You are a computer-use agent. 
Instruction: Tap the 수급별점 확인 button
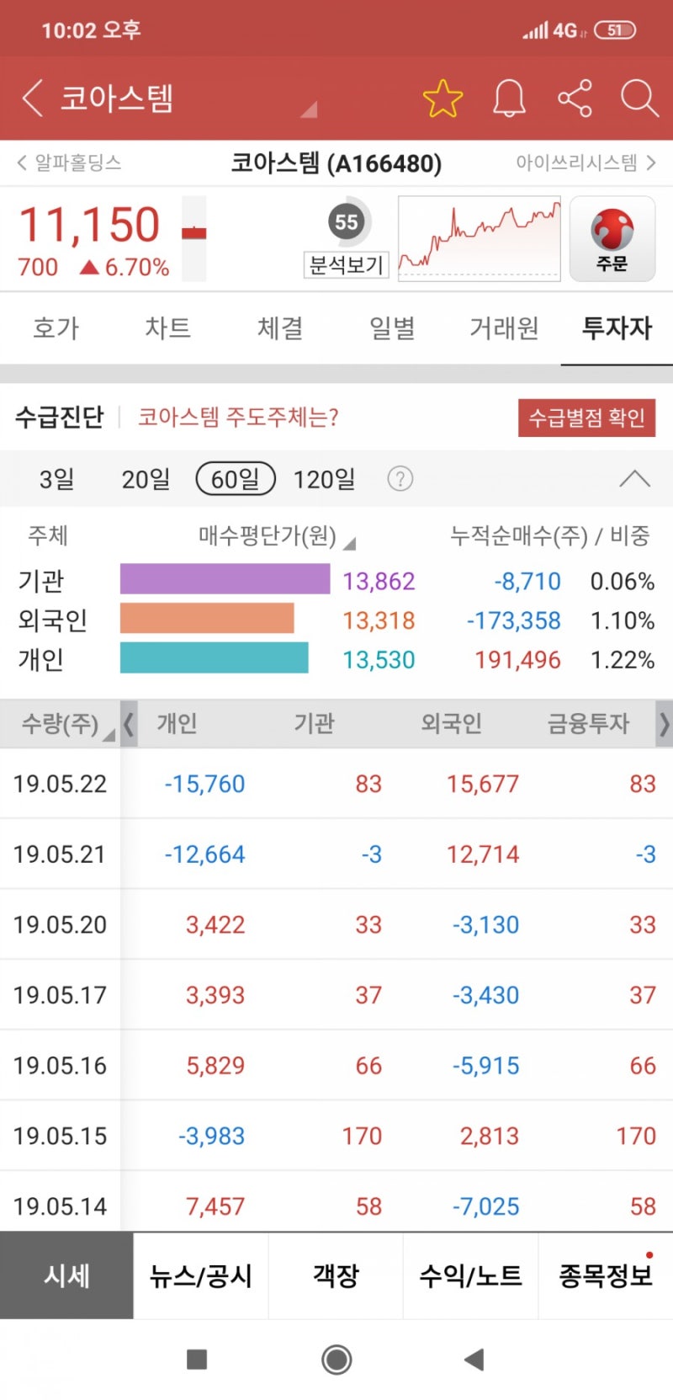click(586, 418)
